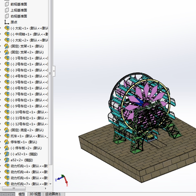This screenshot has width=196, height=196.
Task: Select the (-) 8号车位<1> row
Action: 26,100
